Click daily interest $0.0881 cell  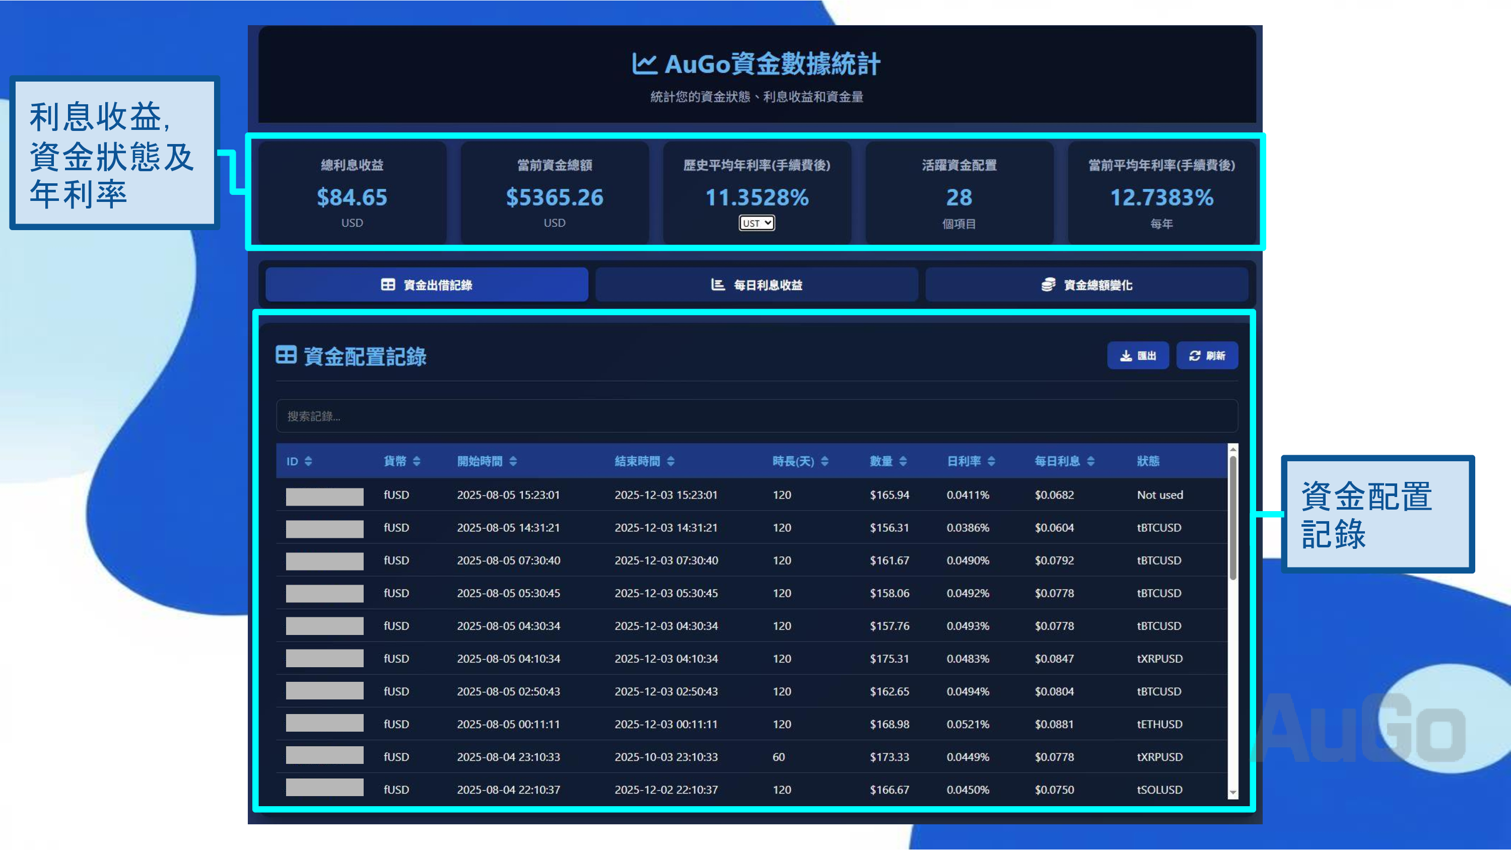pos(1054,725)
